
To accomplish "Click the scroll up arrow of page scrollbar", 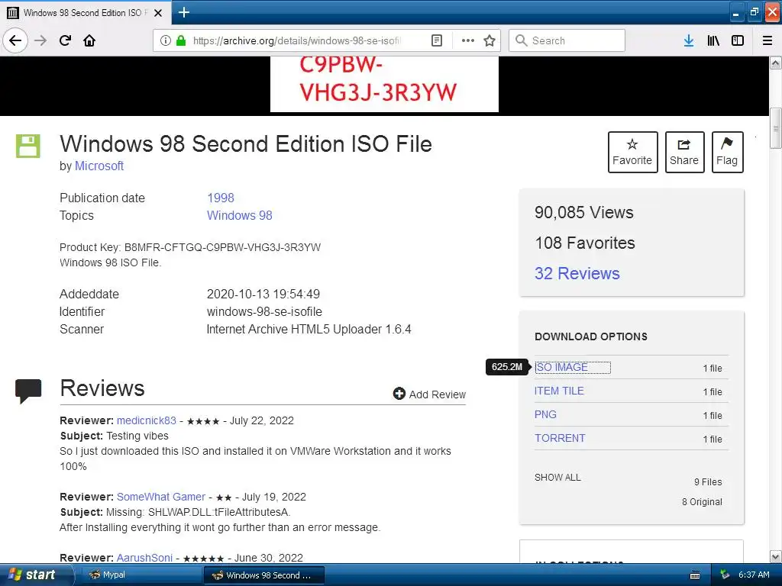I will point(776,63).
